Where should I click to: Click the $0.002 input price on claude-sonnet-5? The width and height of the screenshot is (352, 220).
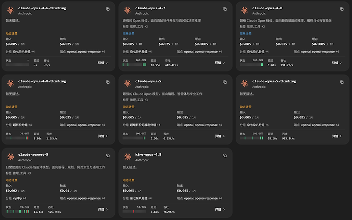coord(11,191)
